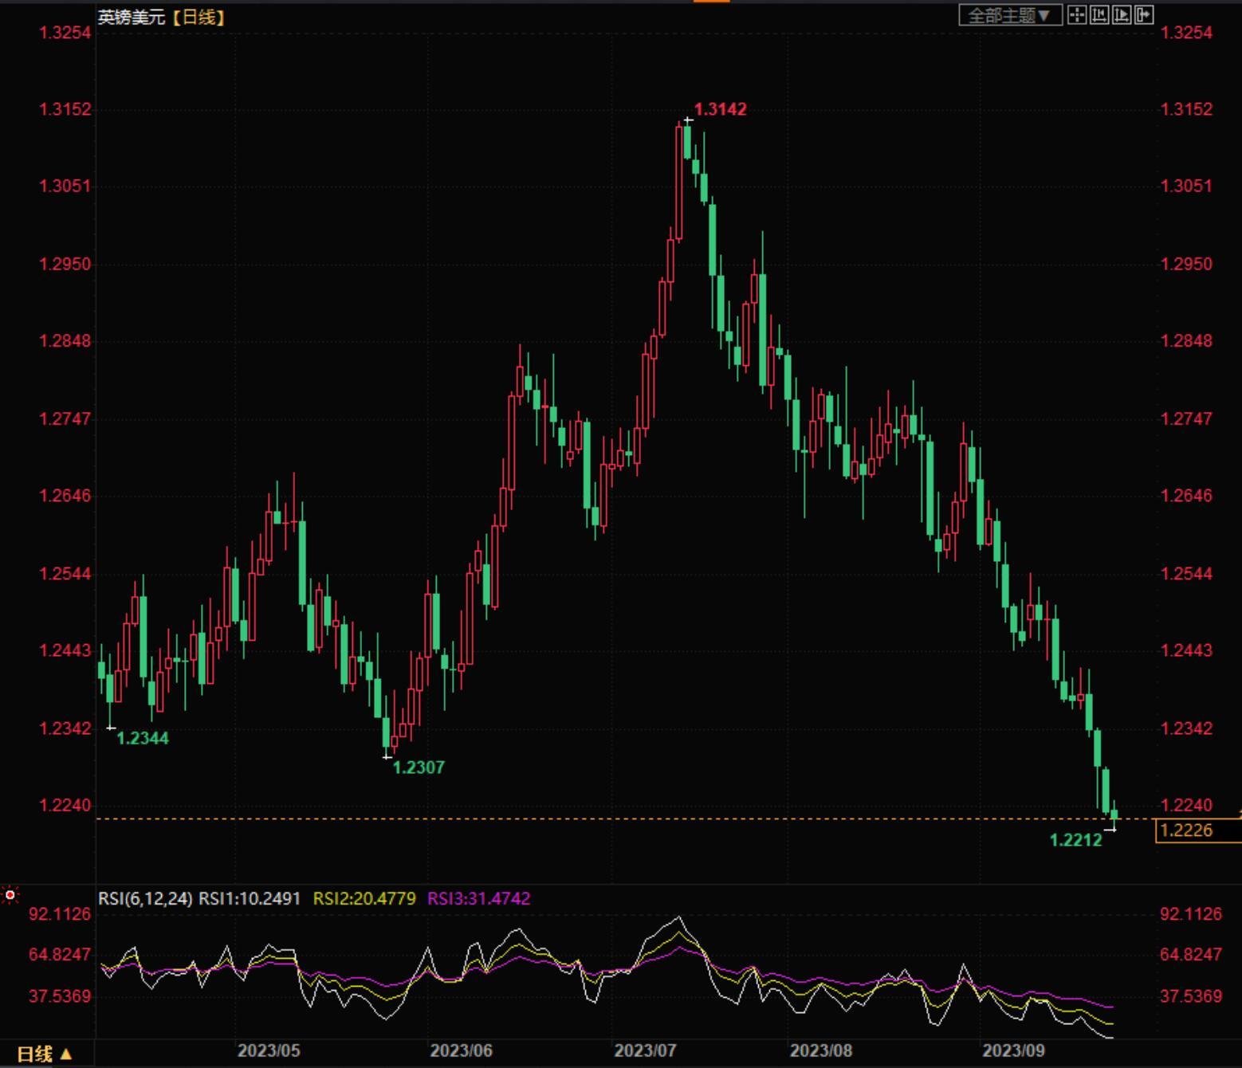
Task: Click the 2023/07 date axis label
Action: (x=646, y=1050)
